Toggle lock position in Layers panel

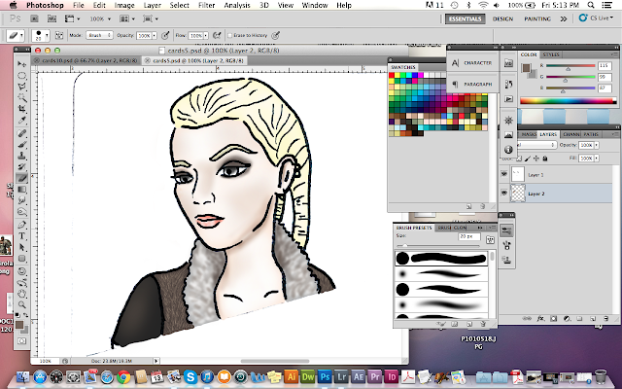pos(536,159)
